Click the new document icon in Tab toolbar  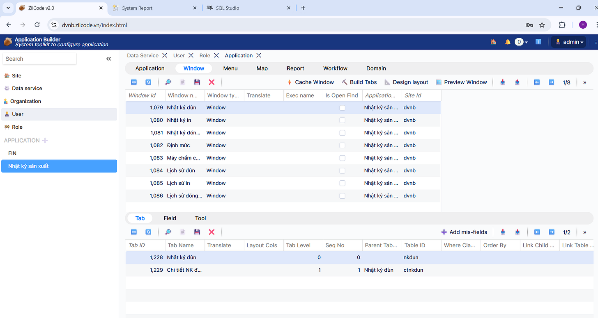(183, 232)
